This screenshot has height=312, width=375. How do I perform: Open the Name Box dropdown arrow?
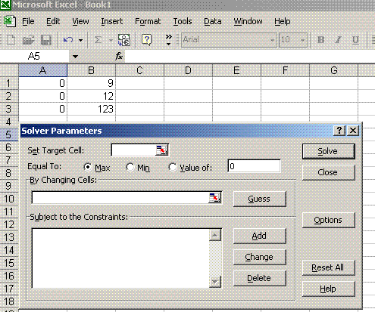coord(75,57)
